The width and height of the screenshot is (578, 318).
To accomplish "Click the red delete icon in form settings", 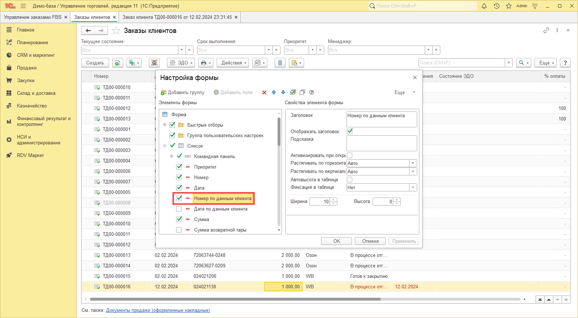I will [264, 93].
